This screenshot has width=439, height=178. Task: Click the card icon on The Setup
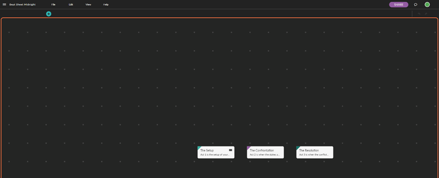tap(231, 150)
